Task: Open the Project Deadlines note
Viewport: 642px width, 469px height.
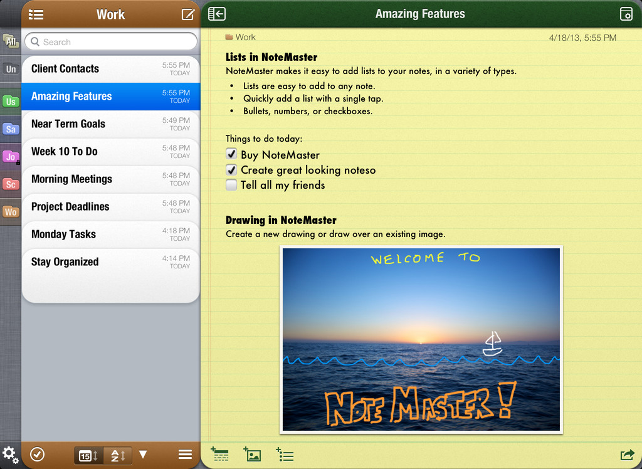Action: coord(111,207)
